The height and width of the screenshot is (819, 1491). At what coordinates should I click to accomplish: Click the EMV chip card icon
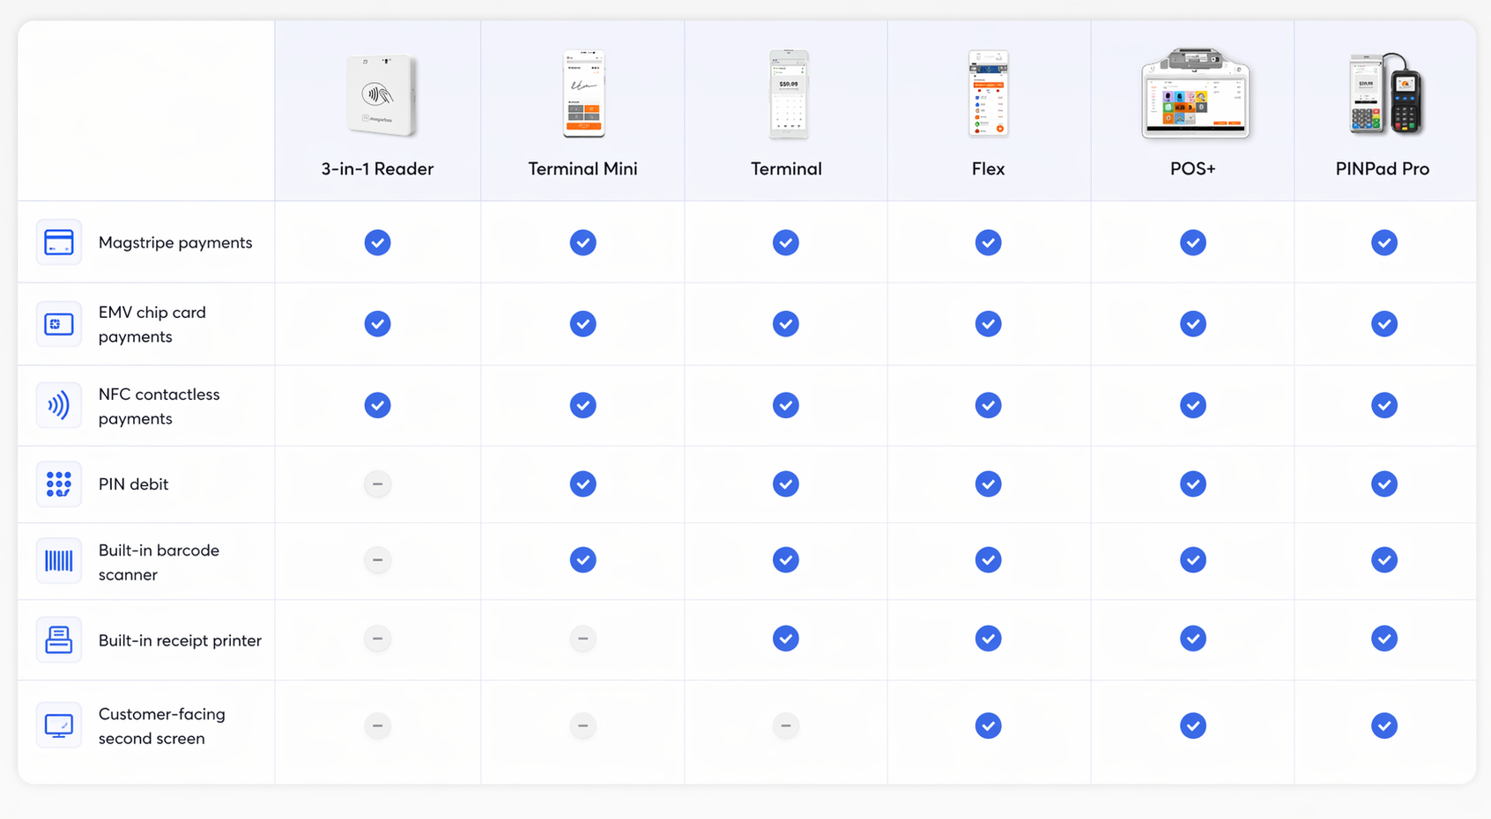click(58, 324)
